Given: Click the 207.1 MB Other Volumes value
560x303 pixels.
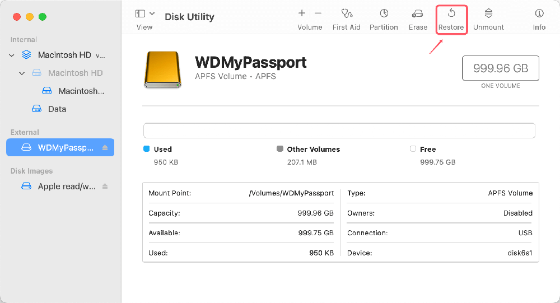Looking at the screenshot, I should (302, 162).
